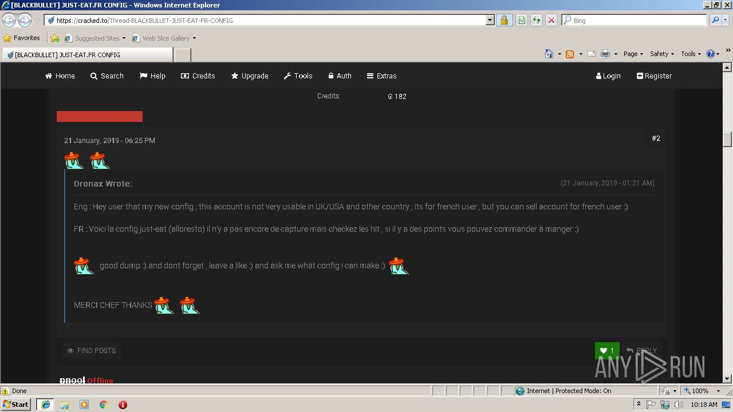
Task: Open the red Opera-style taskbar icon
Action: coord(123,405)
